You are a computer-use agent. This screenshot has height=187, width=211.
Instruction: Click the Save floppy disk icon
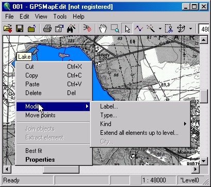click(x=20, y=28)
